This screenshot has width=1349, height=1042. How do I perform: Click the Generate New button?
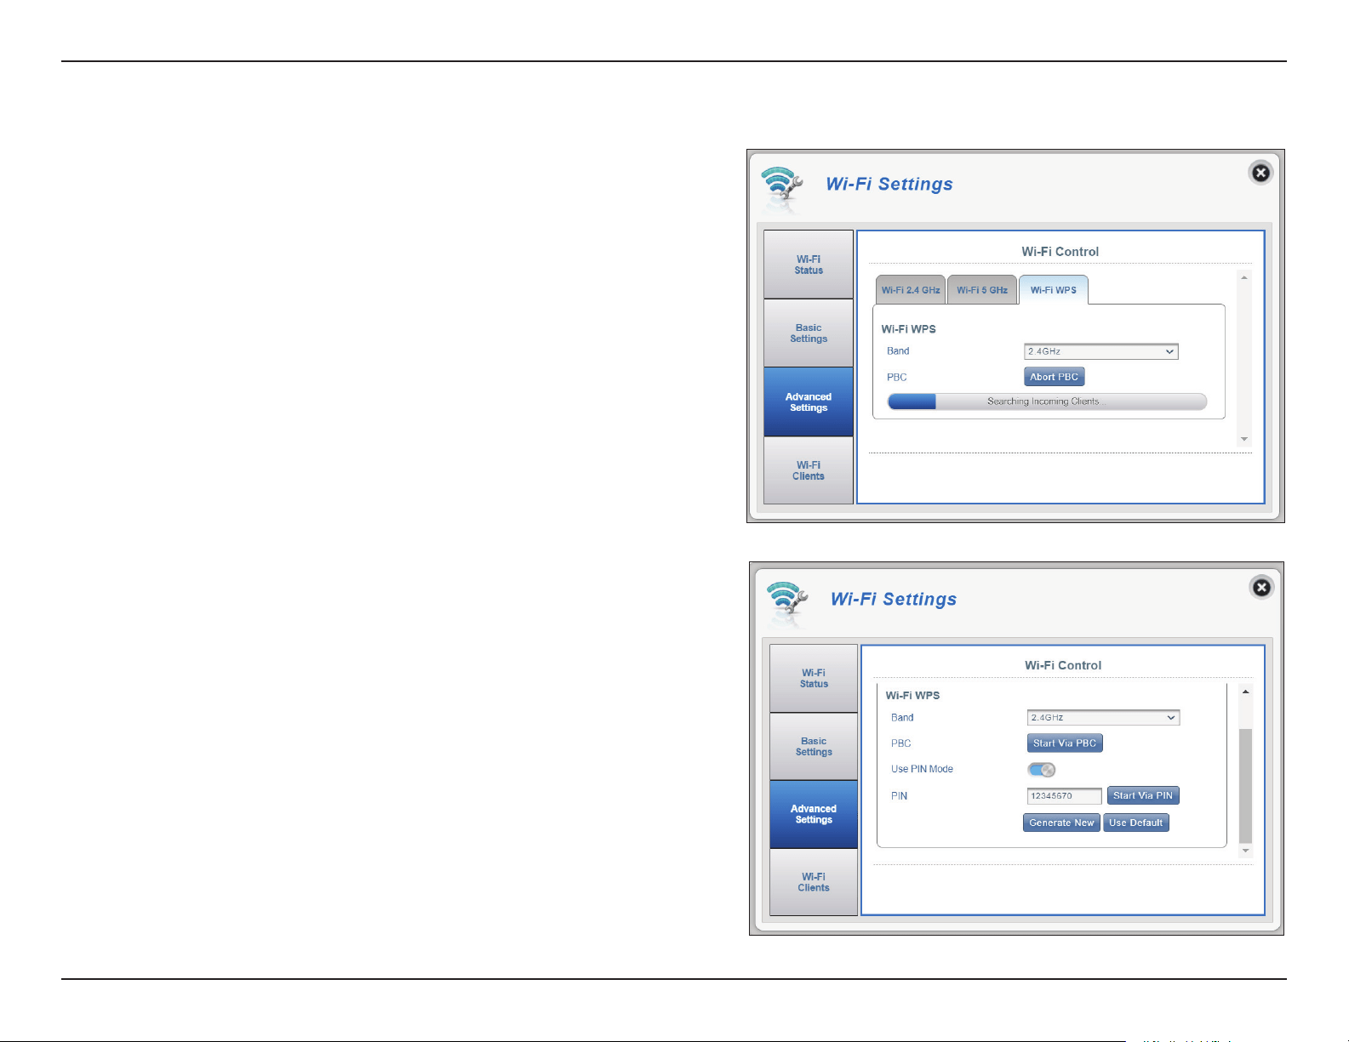click(x=1061, y=823)
